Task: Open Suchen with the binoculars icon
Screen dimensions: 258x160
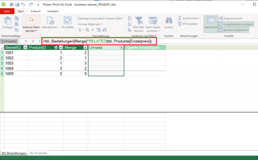Action: [169, 21]
